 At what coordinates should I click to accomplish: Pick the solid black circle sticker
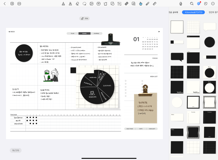coord(209,42)
